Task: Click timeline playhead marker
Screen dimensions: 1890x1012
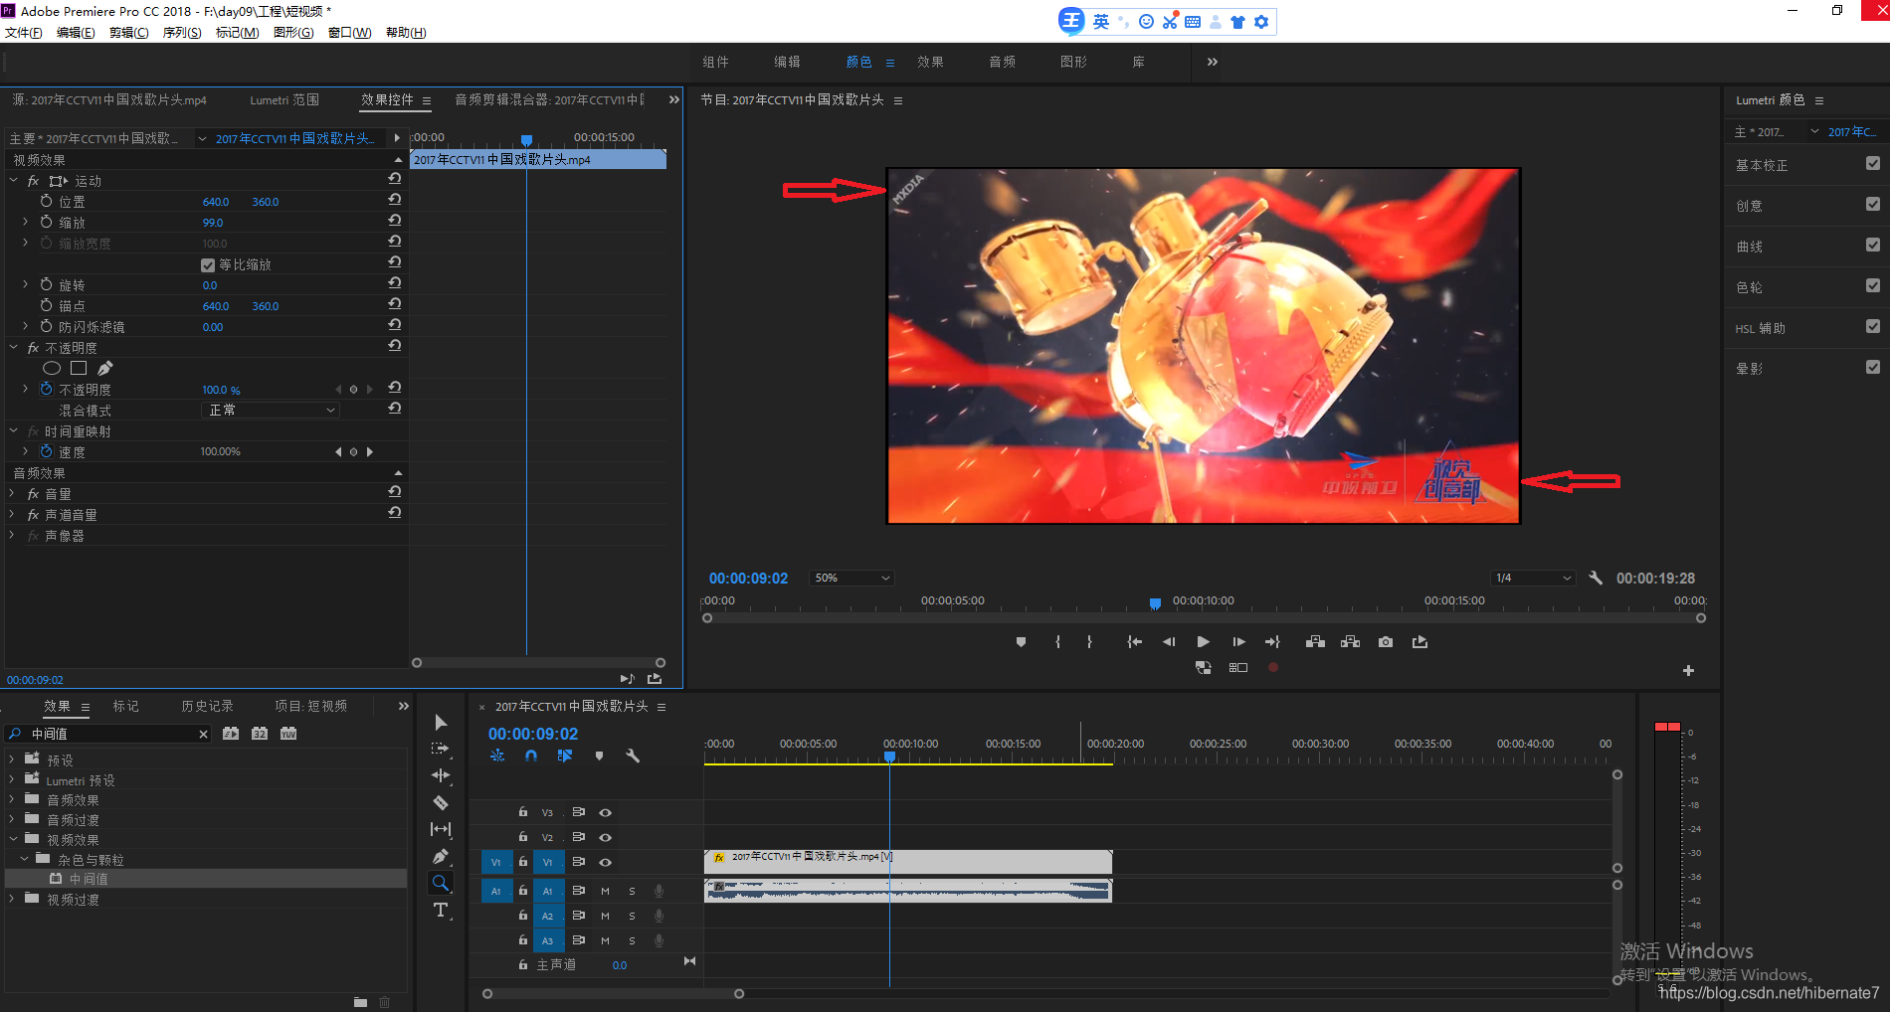Action: click(x=890, y=758)
